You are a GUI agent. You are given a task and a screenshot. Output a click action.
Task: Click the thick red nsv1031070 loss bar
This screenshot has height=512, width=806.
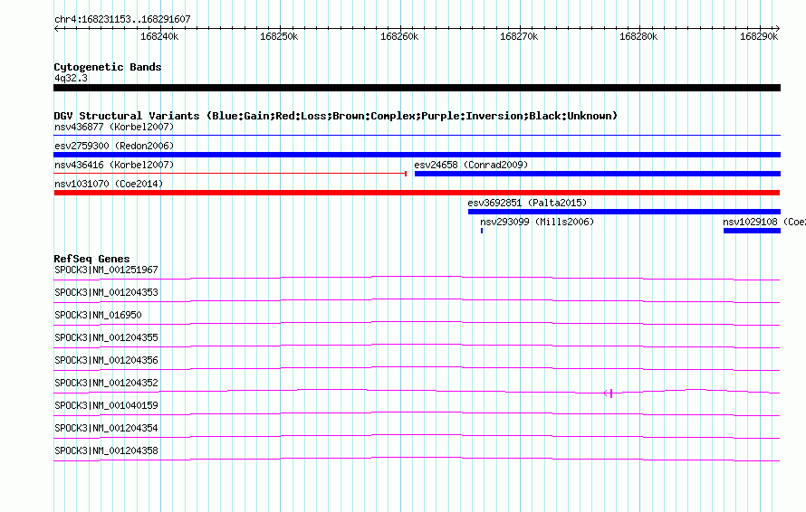click(x=417, y=193)
